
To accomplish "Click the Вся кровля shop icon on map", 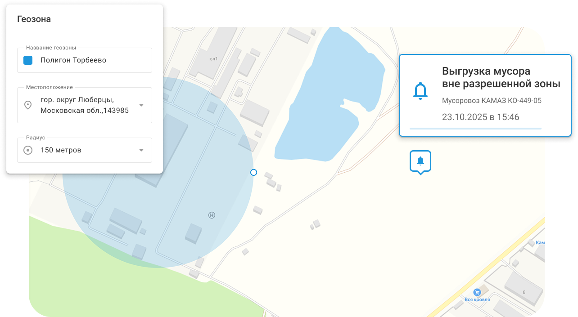I will point(477,292).
